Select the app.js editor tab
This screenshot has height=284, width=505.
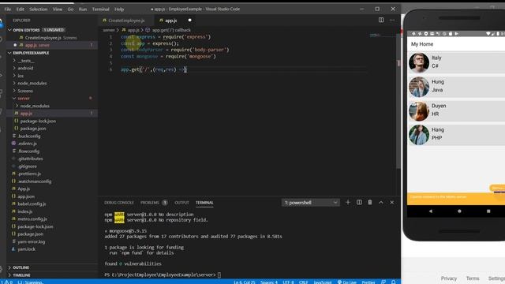coord(170,21)
